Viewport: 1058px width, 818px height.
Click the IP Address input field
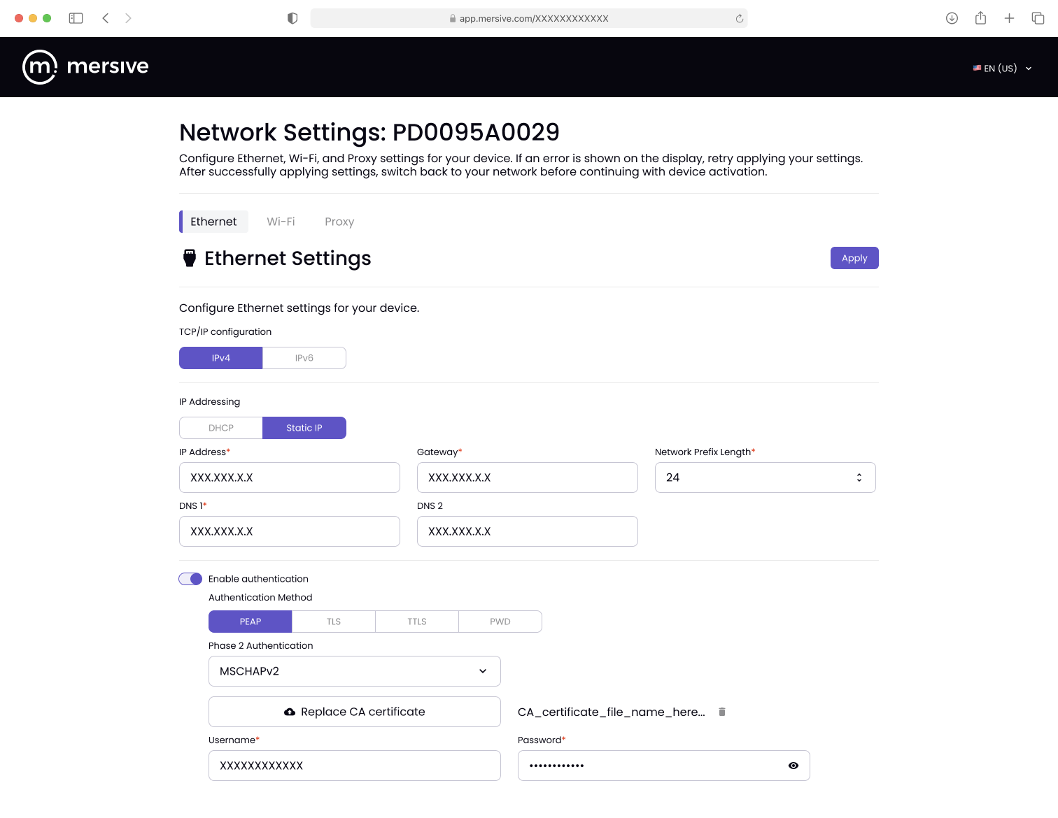point(289,478)
